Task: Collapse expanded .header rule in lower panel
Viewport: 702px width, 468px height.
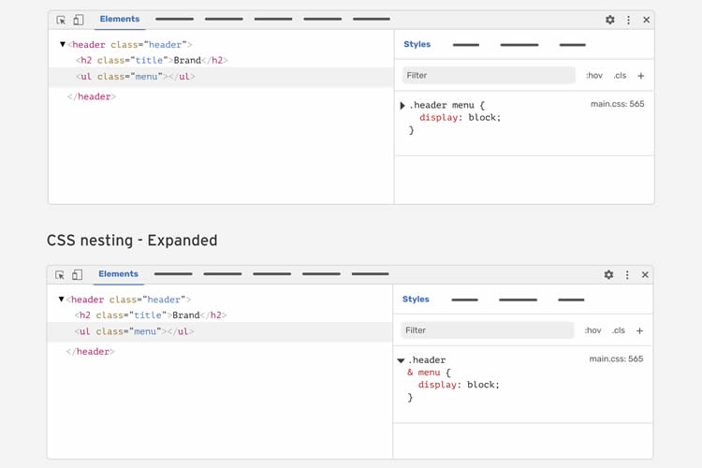Action: coord(401,360)
